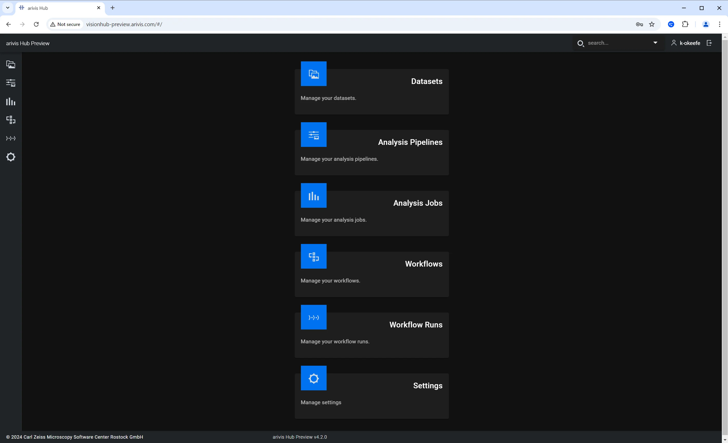The width and height of the screenshot is (728, 443).
Task: Open the password manager key icon
Action: (x=639, y=24)
